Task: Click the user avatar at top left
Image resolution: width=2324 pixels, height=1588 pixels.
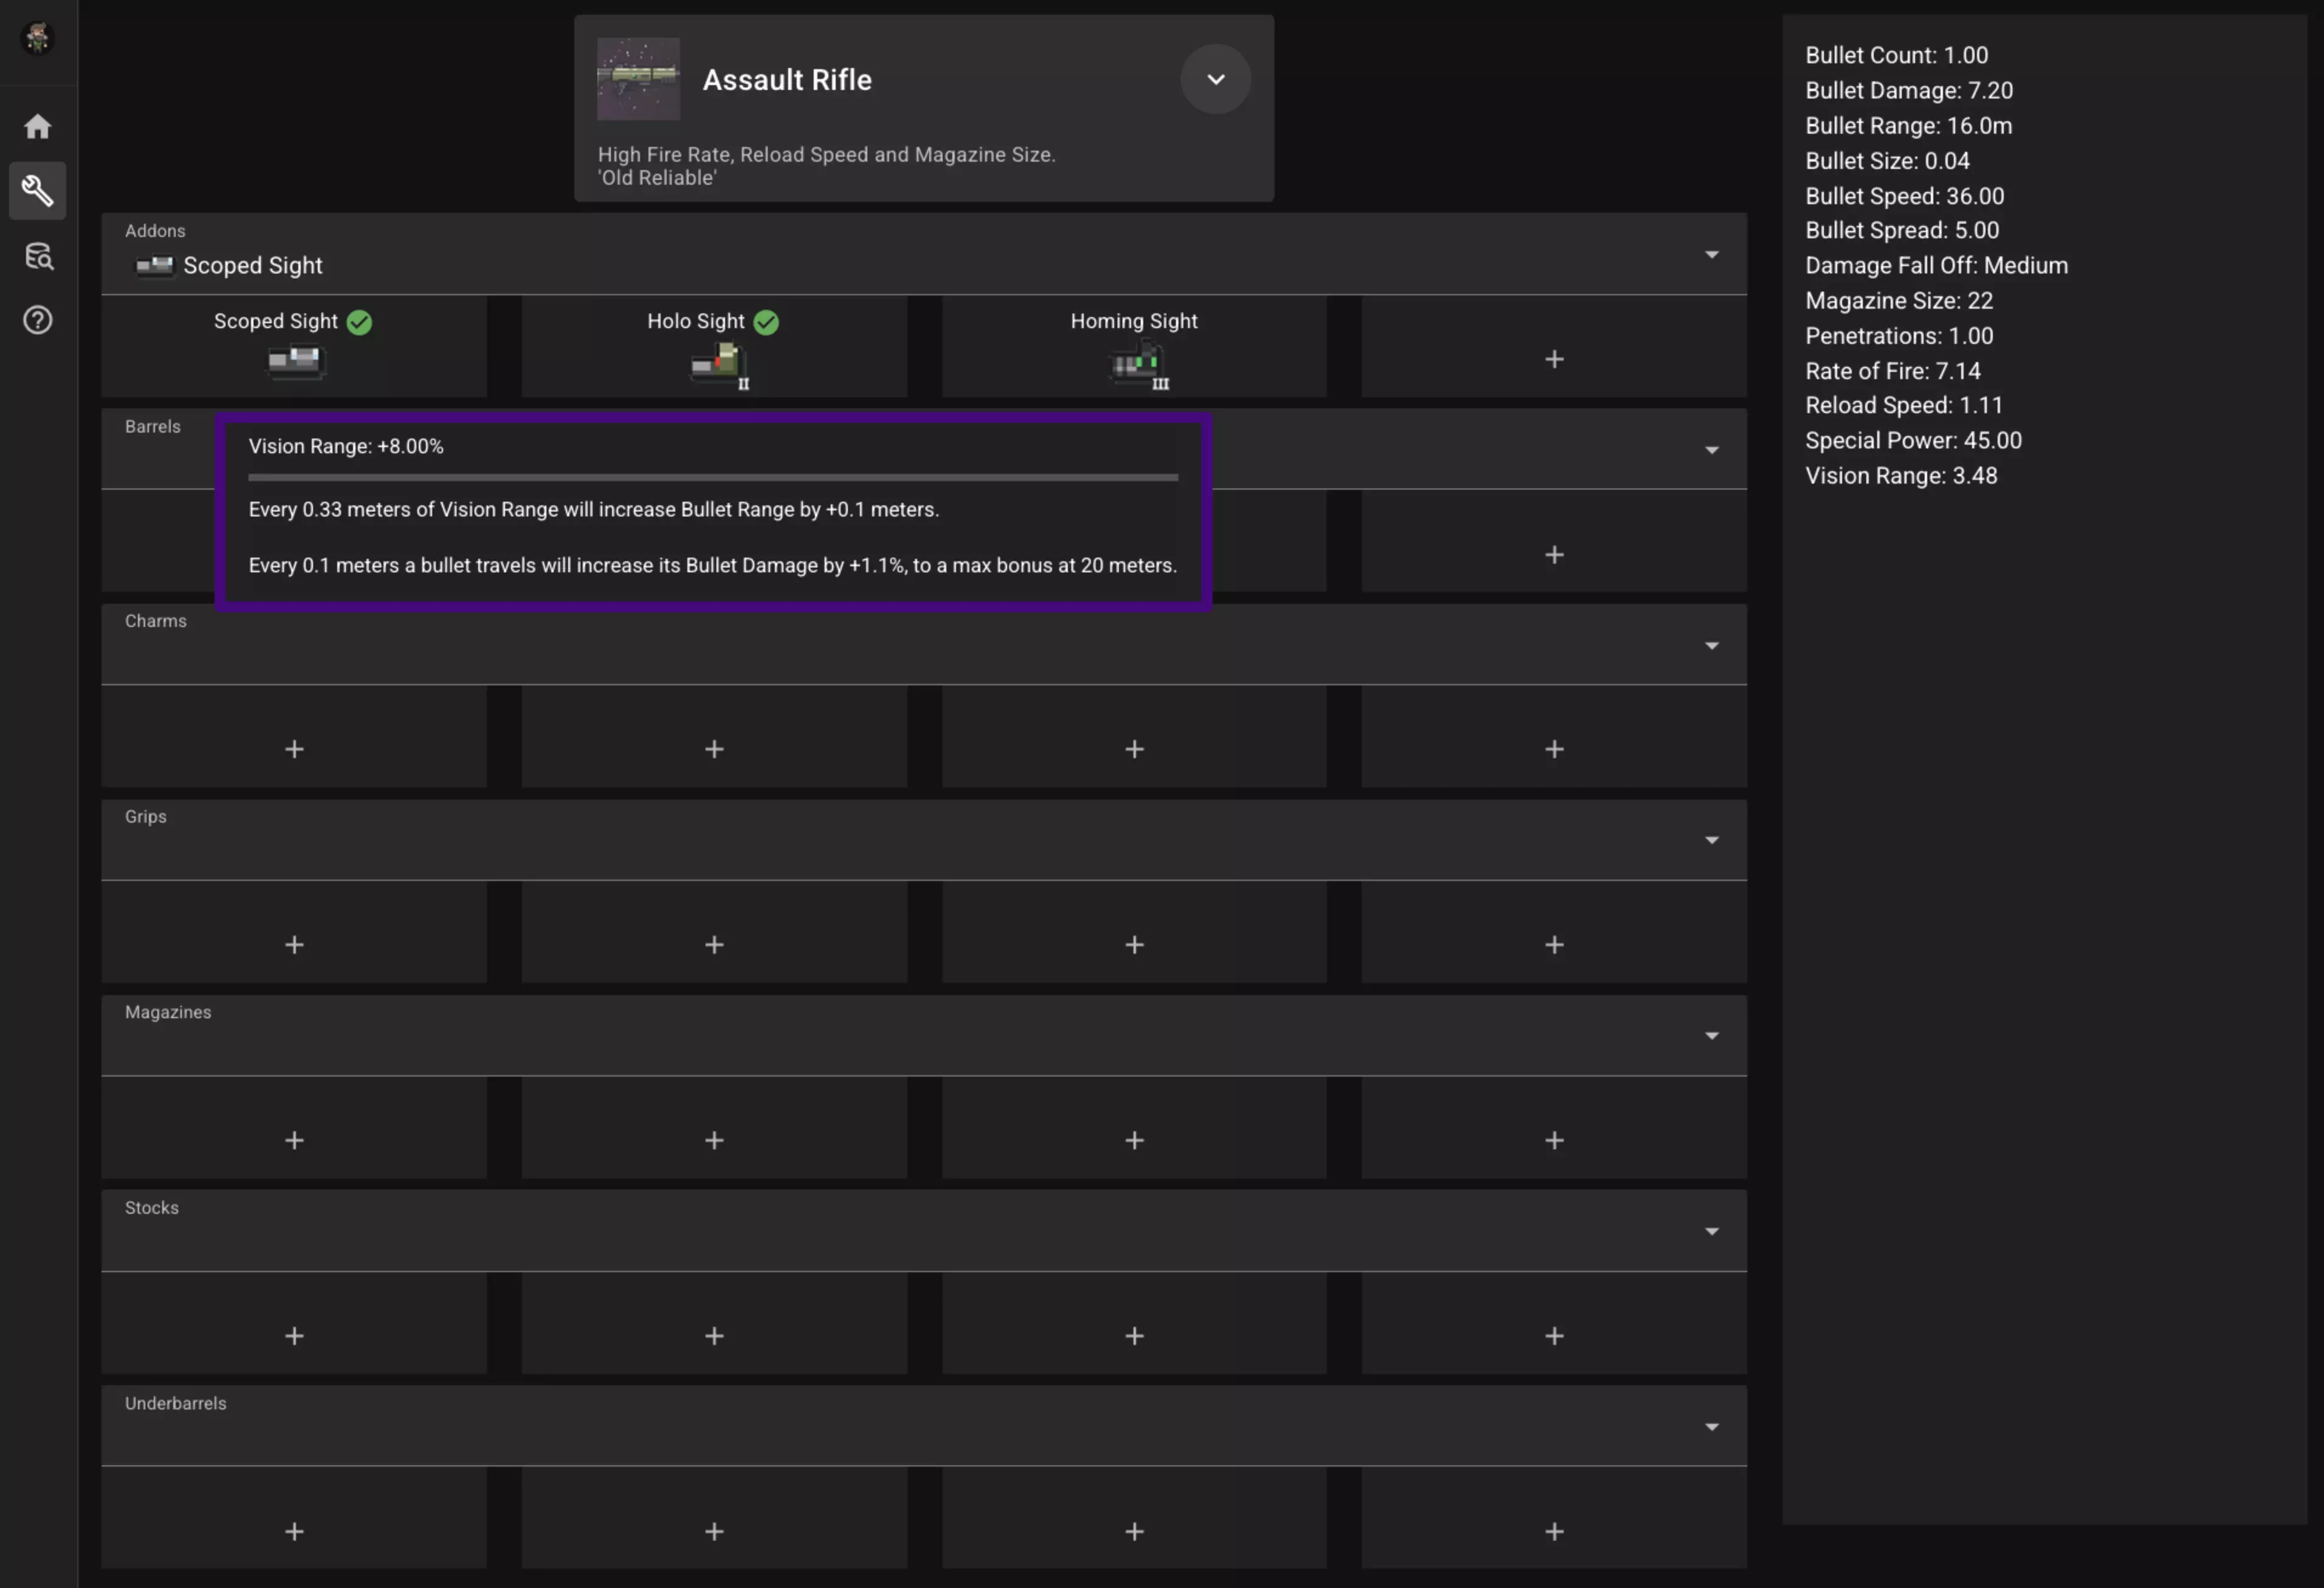Action: click(38, 38)
